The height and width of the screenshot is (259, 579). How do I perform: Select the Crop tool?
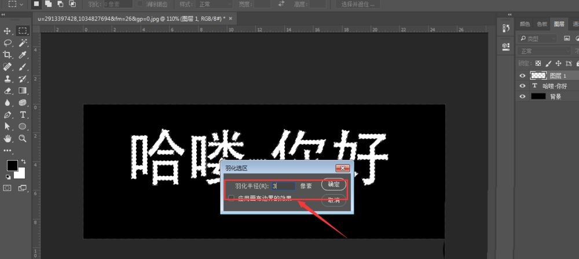7,54
